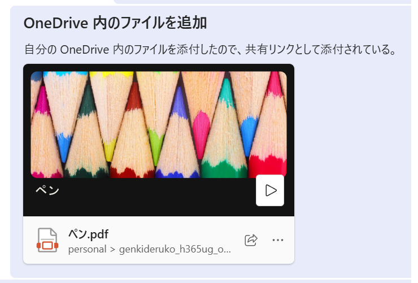
Task: Play the ペン preview with the play button
Action: (270, 190)
